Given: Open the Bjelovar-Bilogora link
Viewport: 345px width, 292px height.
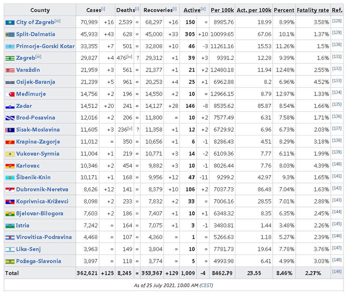Looking at the screenshot, I should (39, 213).
